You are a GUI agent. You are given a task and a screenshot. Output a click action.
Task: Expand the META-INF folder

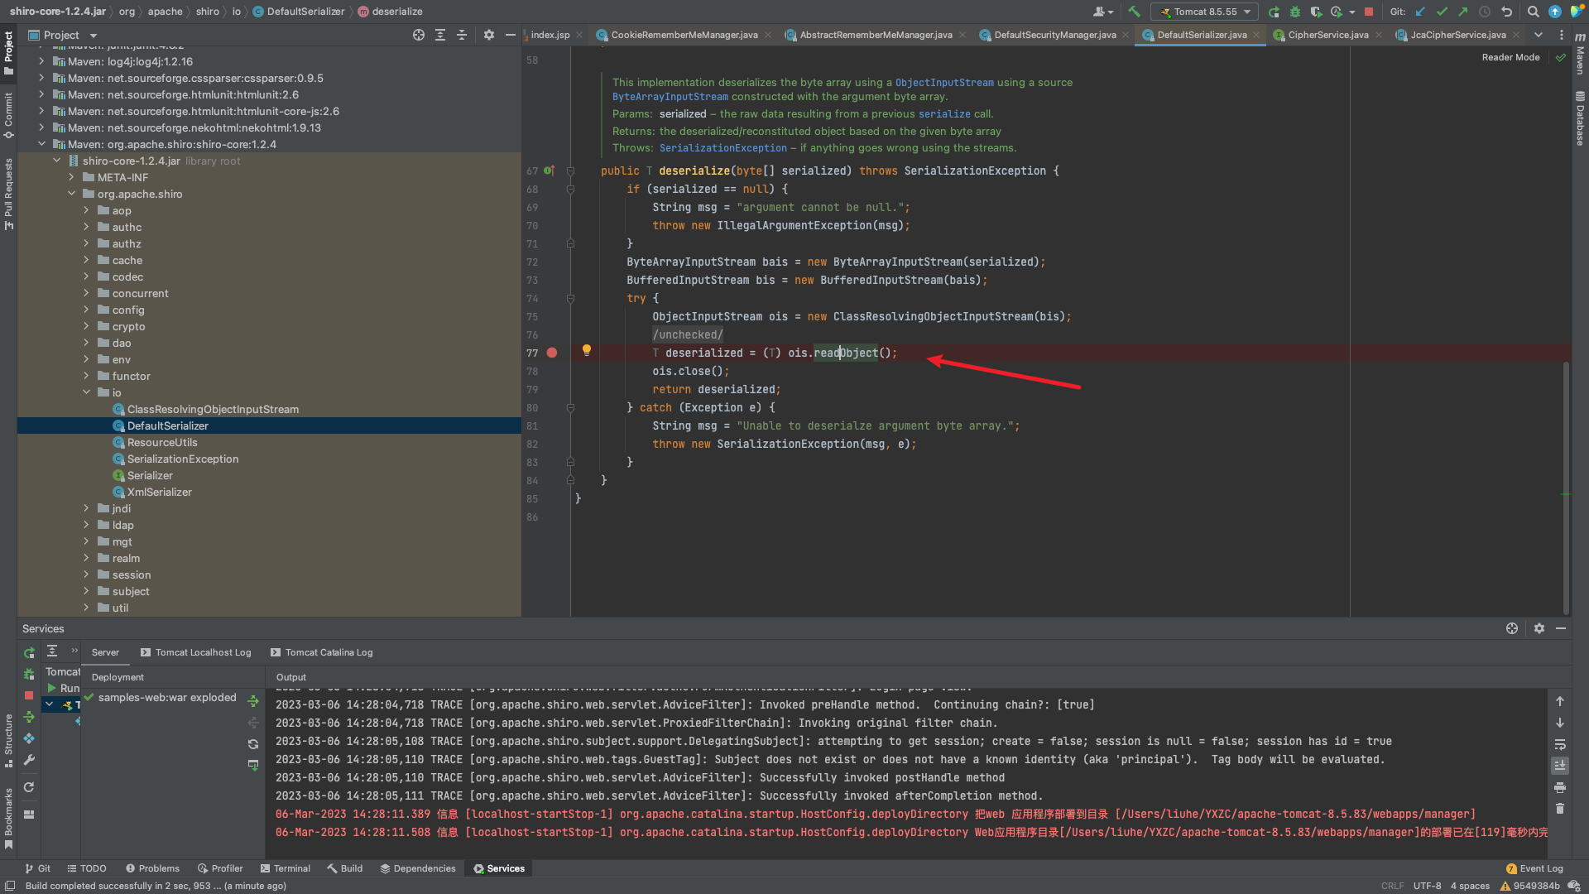click(71, 177)
